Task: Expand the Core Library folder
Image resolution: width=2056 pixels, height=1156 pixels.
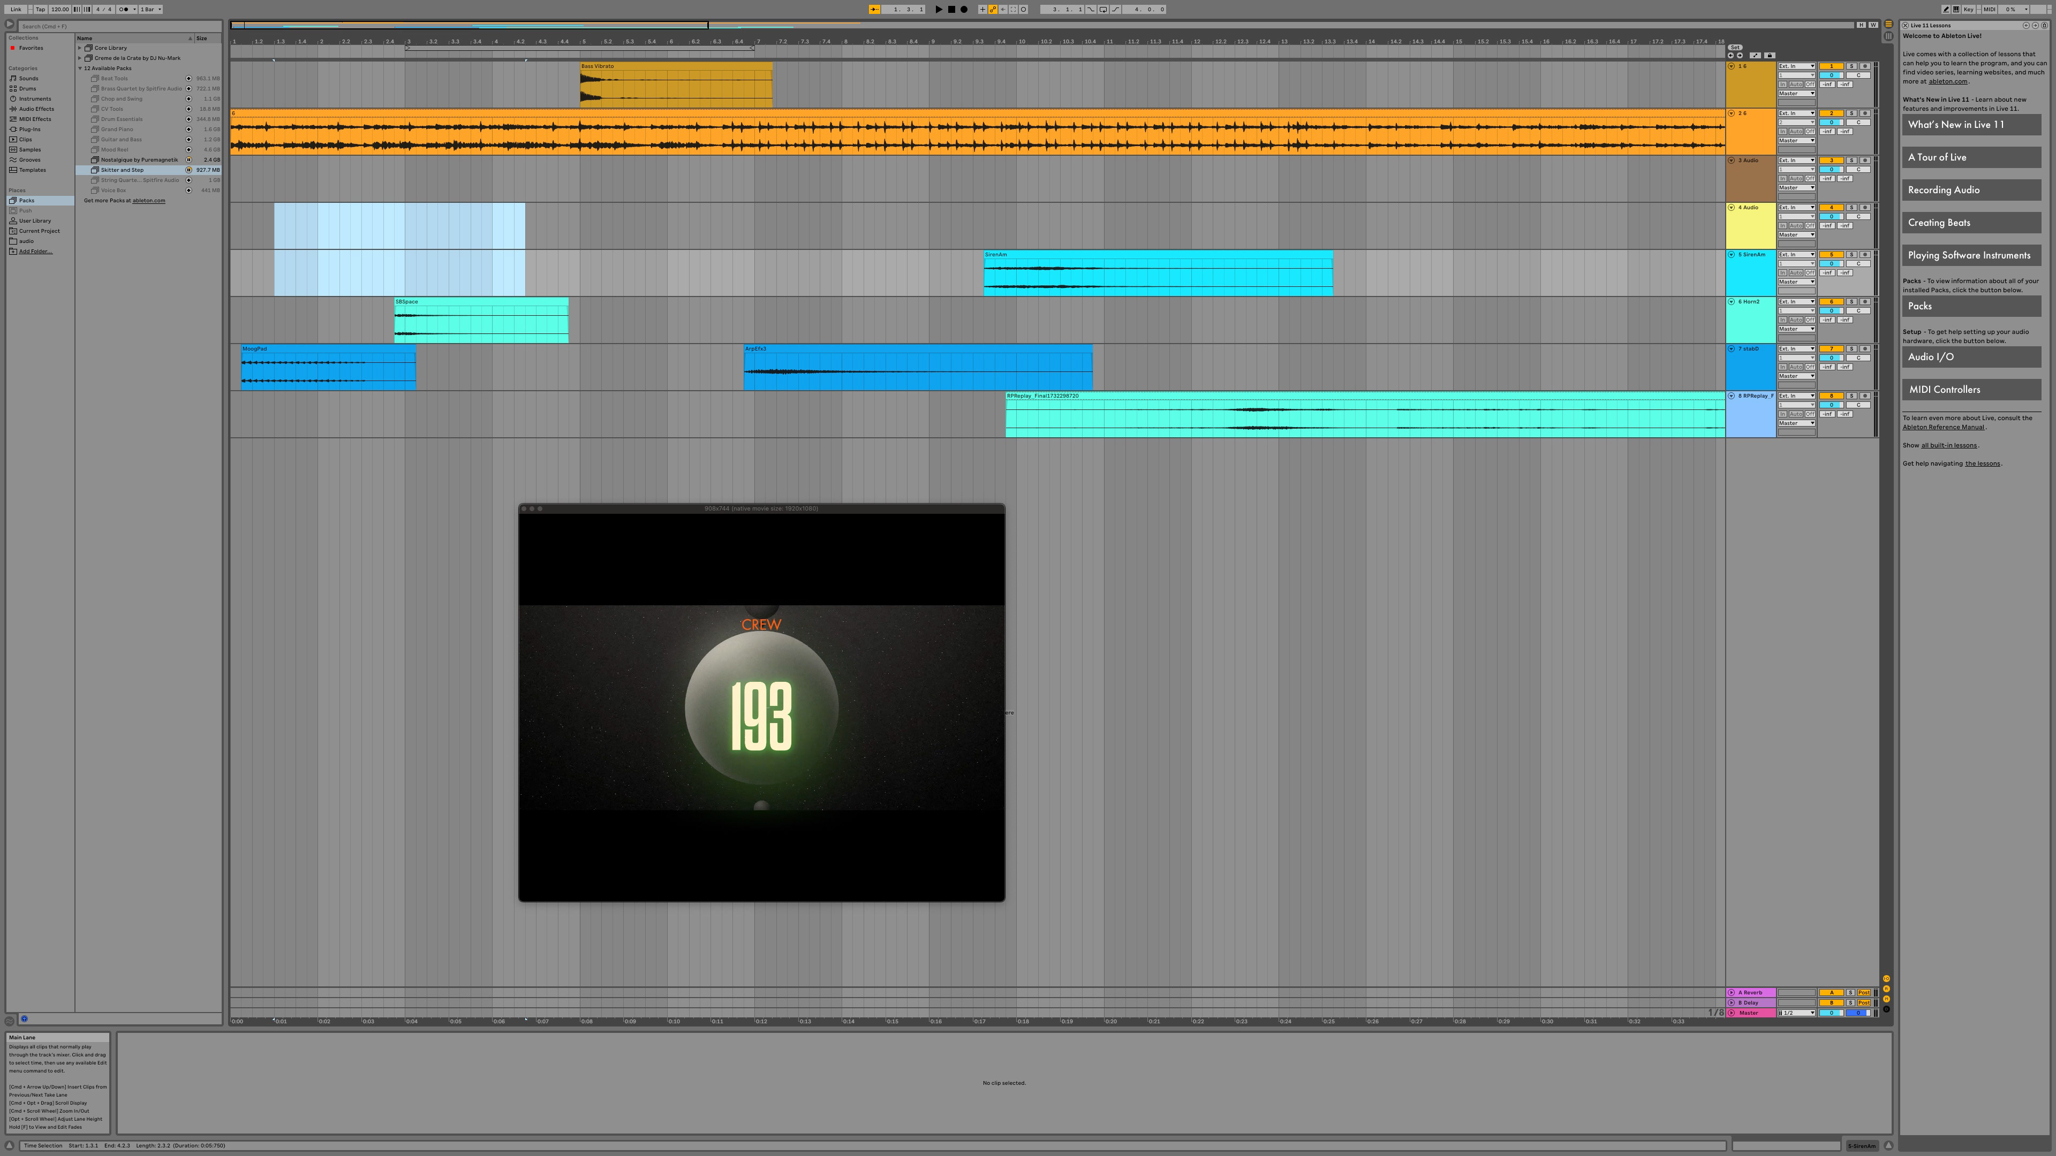Action: [x=80, y=48]
